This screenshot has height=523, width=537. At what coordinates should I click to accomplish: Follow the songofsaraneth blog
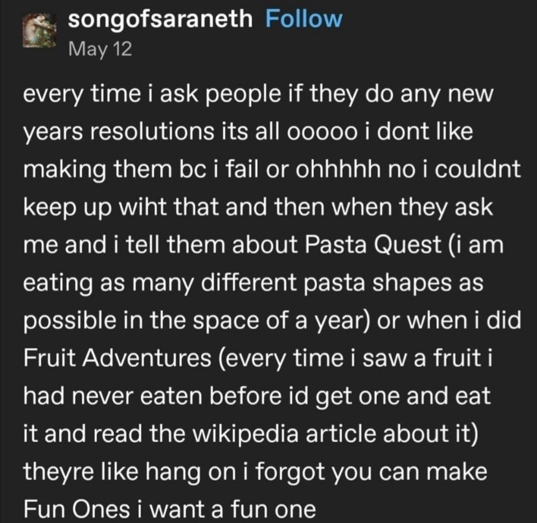(x=304, y=19)
